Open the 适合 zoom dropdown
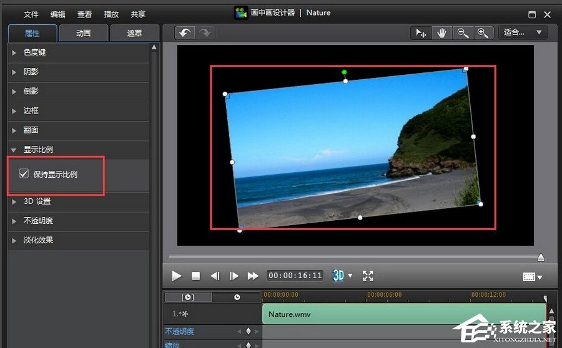This screenshot has width=562, height=348. tap(522, 32)
